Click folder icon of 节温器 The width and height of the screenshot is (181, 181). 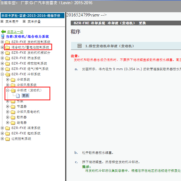[x=13, y=106]
